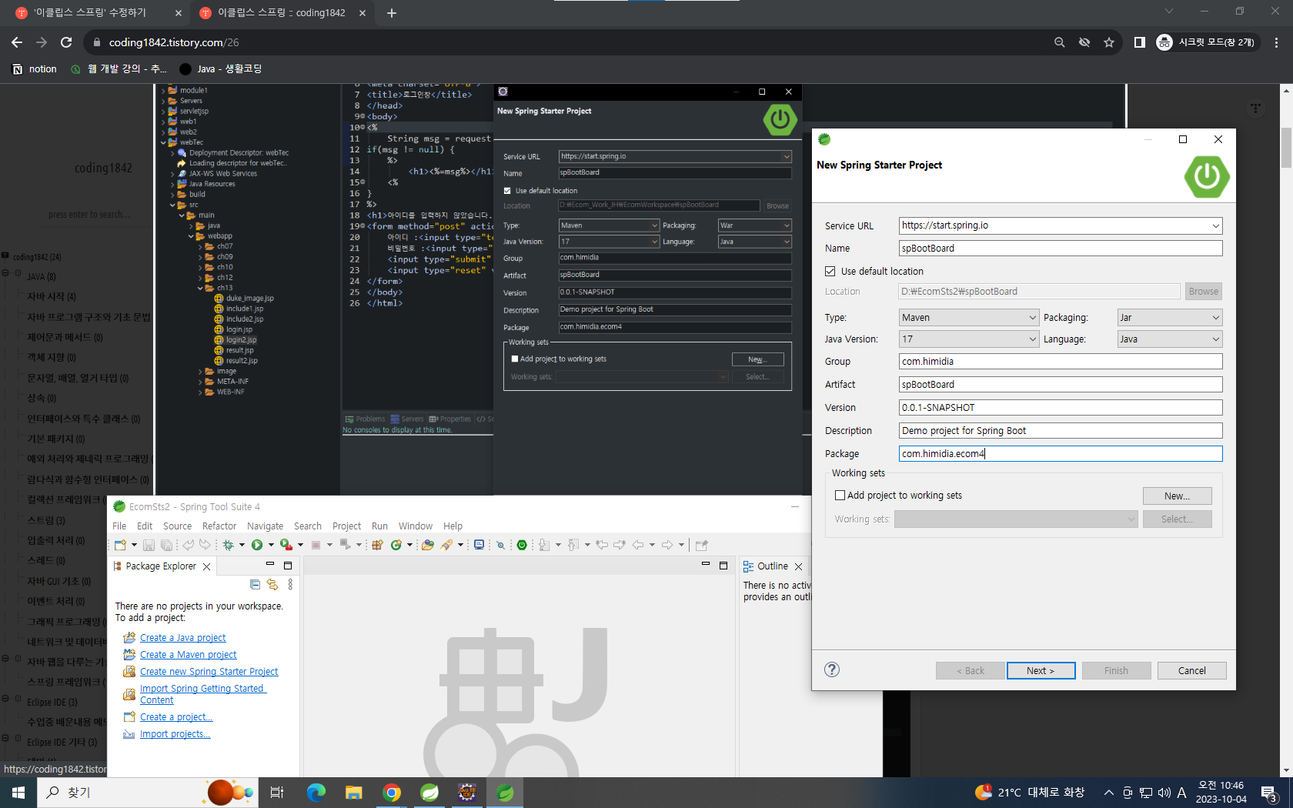Open notion bookmark in bookmarks bar

[35, 68]
